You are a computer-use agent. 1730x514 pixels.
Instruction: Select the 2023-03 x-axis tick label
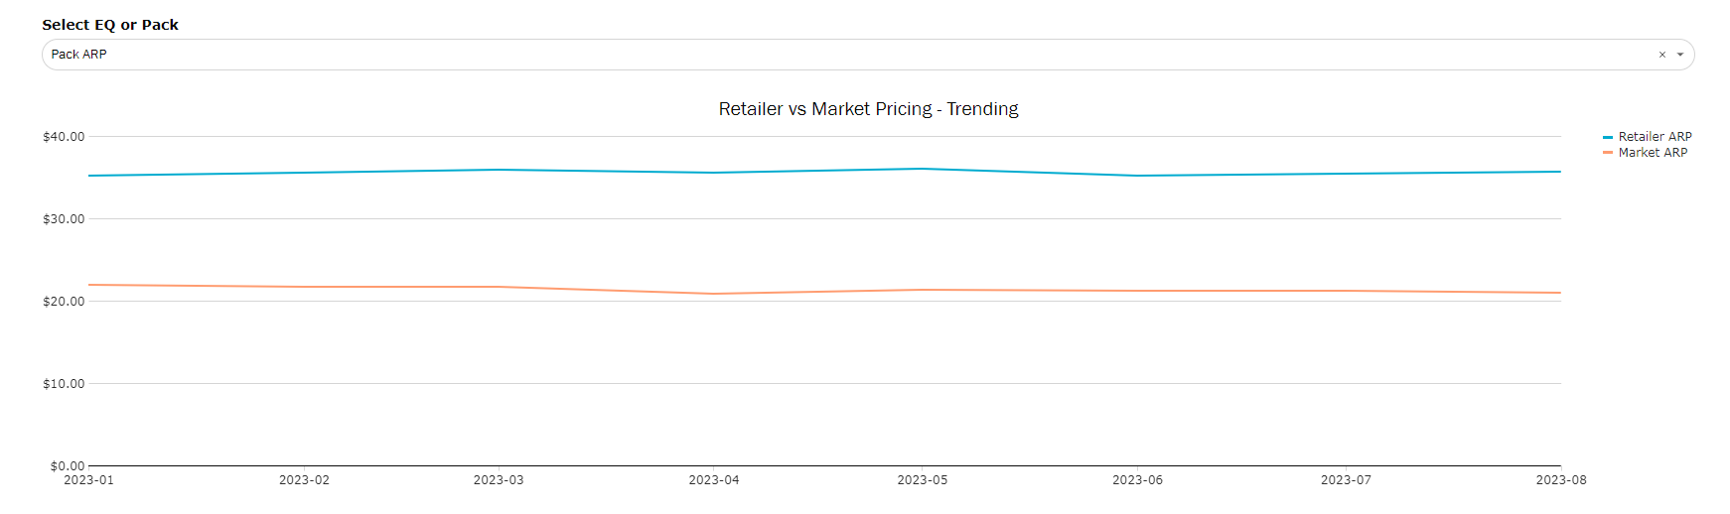[499, 480]
